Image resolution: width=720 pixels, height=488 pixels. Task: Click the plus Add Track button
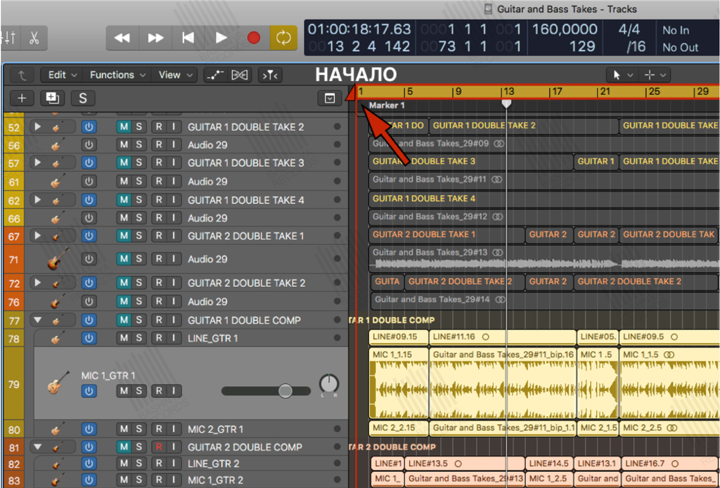point(22,98)
